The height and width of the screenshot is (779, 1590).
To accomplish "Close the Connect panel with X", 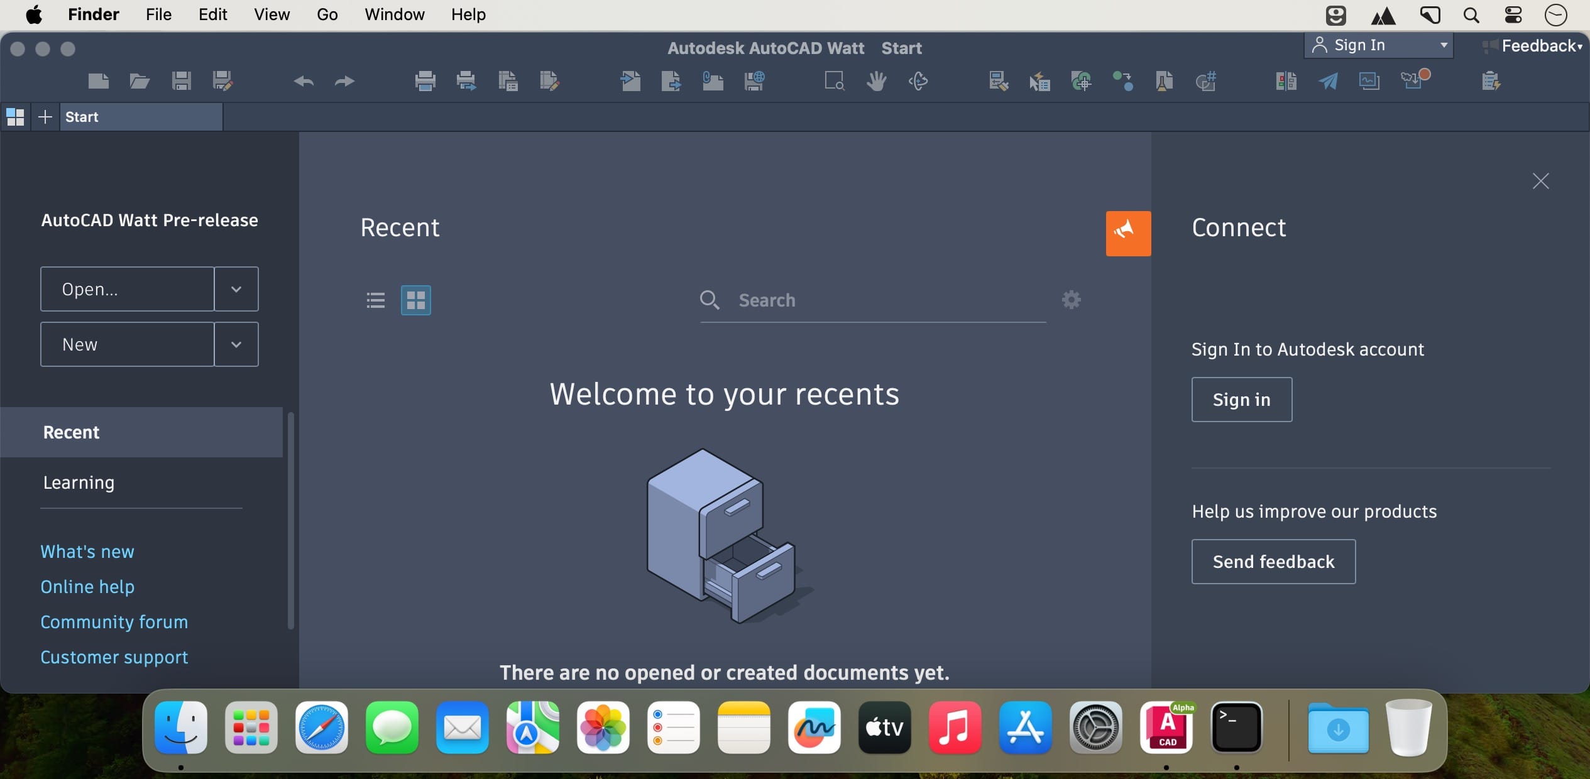I will [x=1540, y=181].
